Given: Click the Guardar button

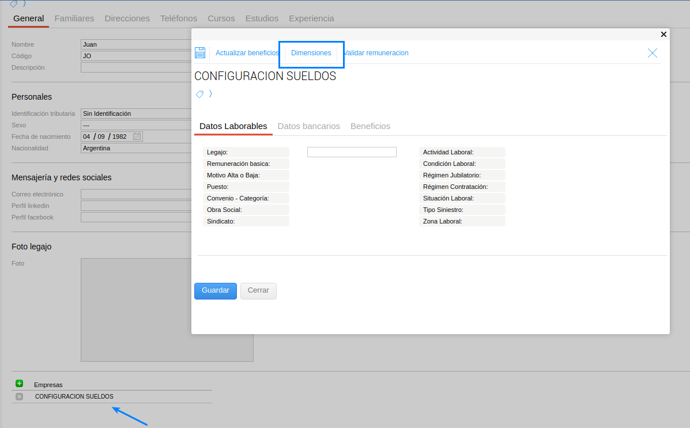Looking at the screenshot, I should pos(216,291).
